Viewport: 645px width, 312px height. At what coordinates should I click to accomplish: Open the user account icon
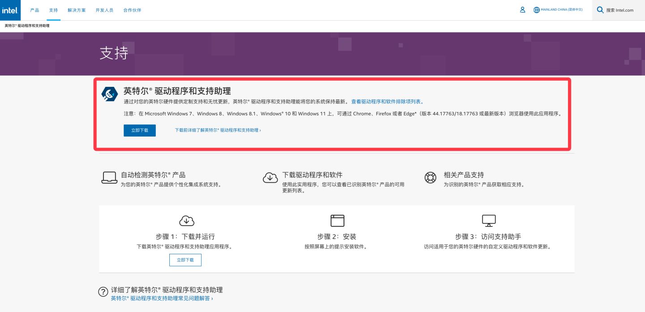tap(522, 10)
